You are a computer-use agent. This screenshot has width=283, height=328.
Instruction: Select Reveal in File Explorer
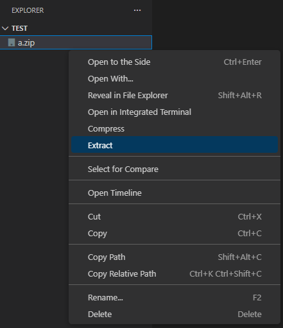pos(175,96)
